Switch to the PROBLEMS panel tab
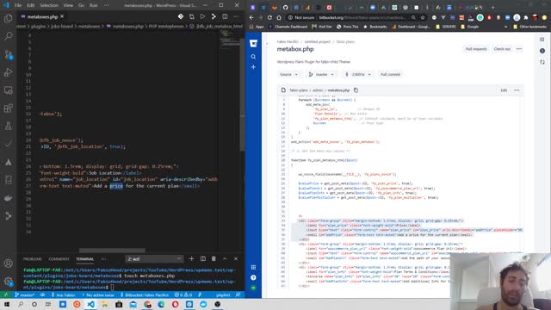Image resolution: width=551 pixels, height=310 pixels. (x=33, y=259)
